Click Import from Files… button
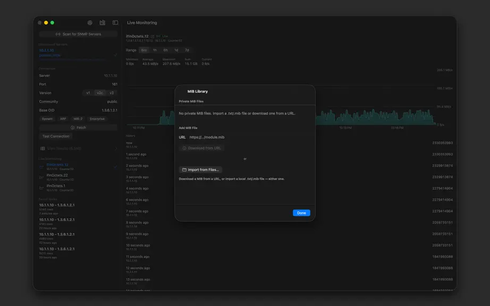Image resolution: width=490 pixels, height=306 pixels. pyautogui.click(x=201, y=169)
